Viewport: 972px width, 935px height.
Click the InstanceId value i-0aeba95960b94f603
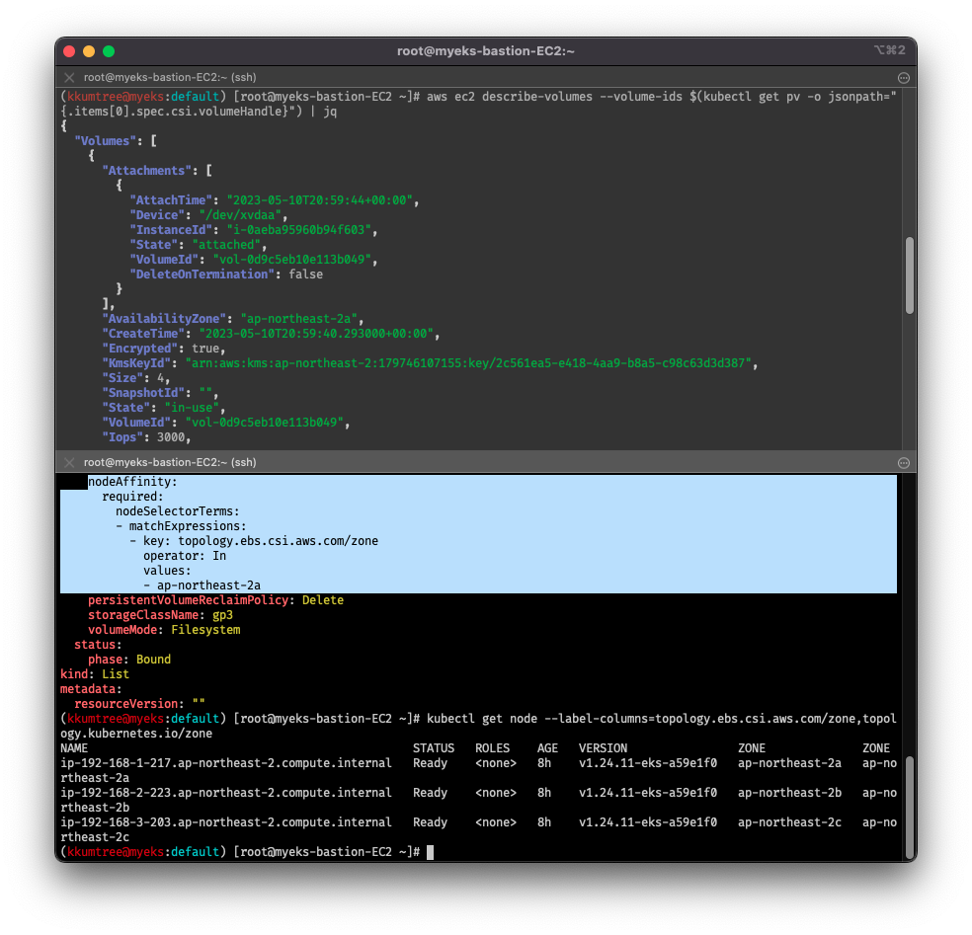(298, 230)
